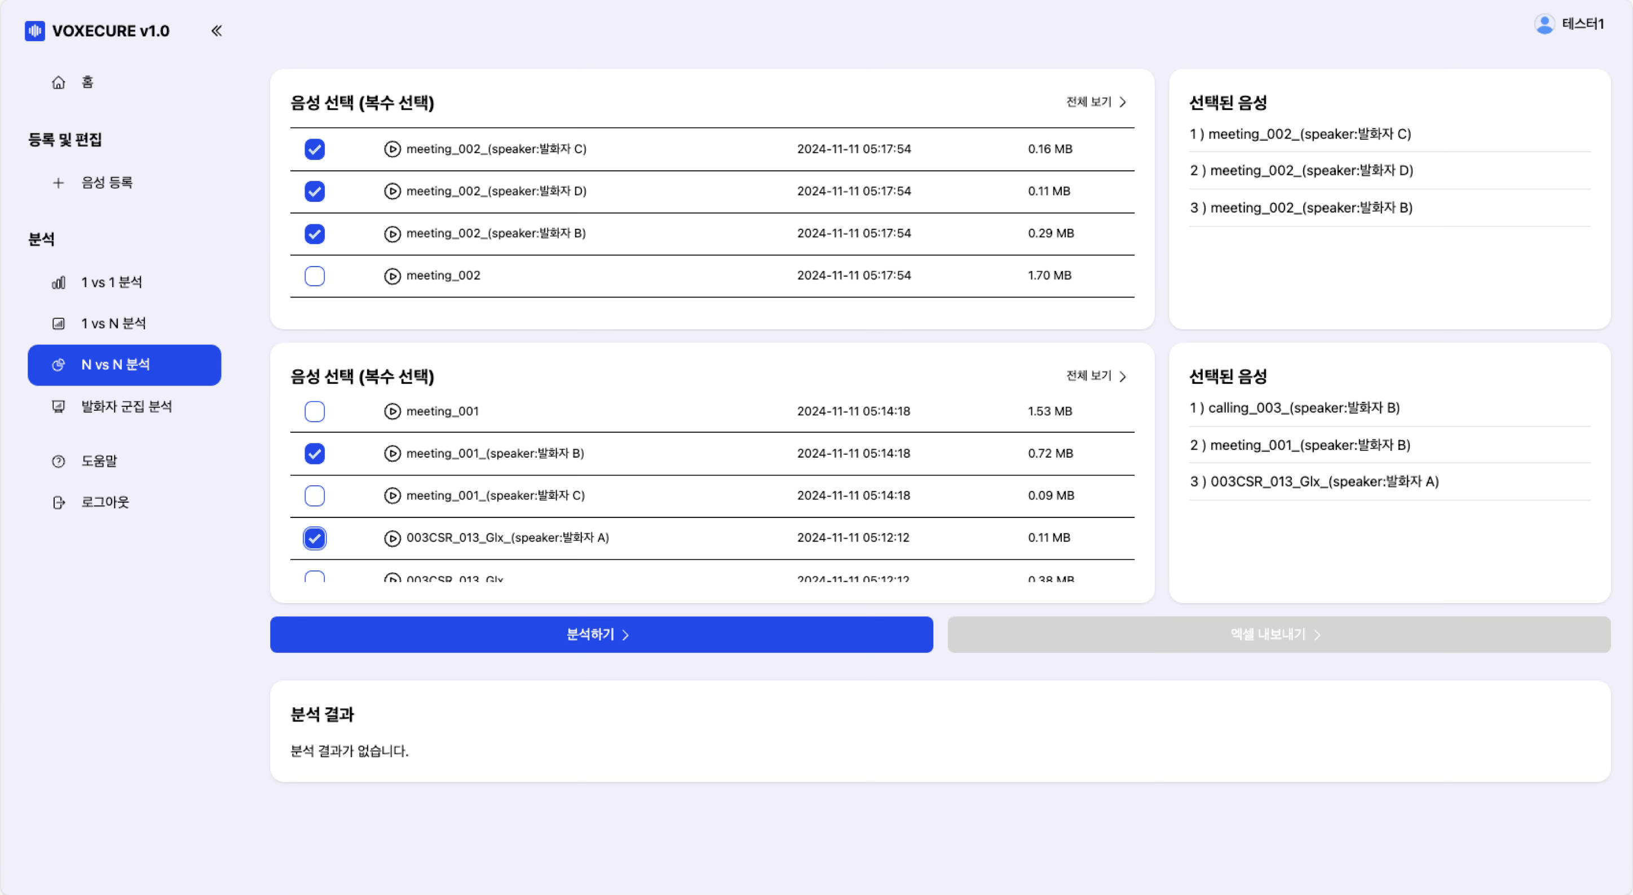The height and width of the screenshot is (895, 1633).
Task: Click the 도움말 help question icon
Action: tap(58, 461)
